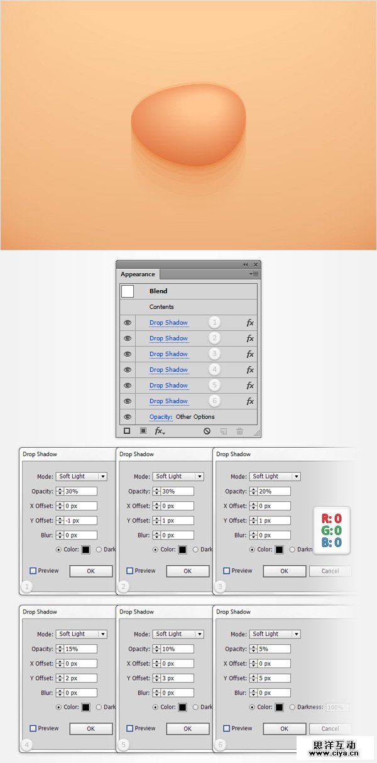Screen dimensions: 377x763
Task: Click the fx icon on fourth Drop Shadow row
Action: click(250, 370)
